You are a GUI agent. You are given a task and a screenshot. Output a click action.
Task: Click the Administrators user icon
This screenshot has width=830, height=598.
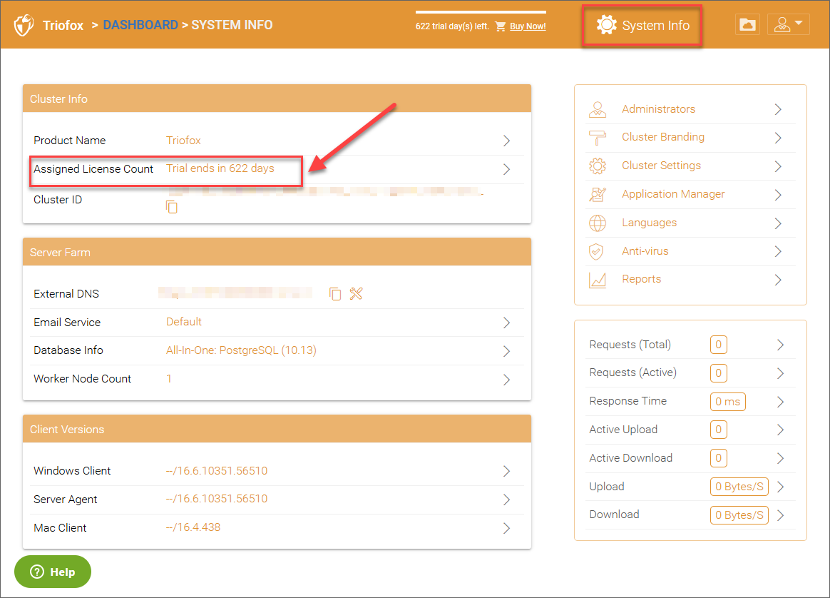pos(598,109)
